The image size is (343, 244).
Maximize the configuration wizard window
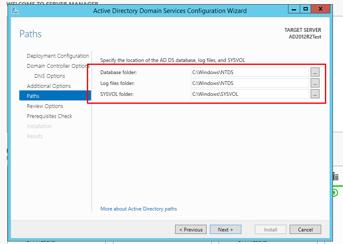(x=305, y=9)
